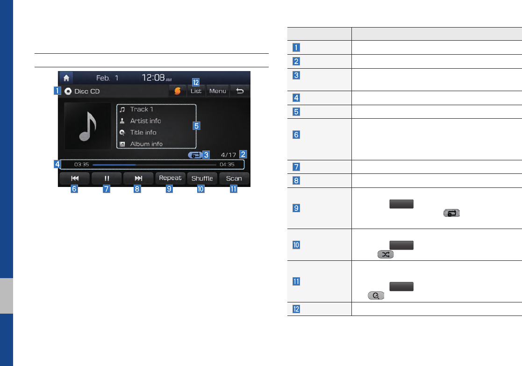Image resolution: width=522 pixels, height=366 pixels.
Task: Select the Track 1 text
Action: pyautogui.click(x=142, y=109)
